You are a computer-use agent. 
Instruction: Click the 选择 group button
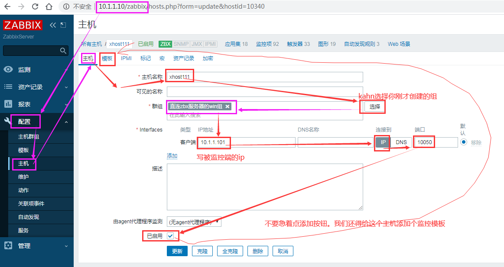375,106
